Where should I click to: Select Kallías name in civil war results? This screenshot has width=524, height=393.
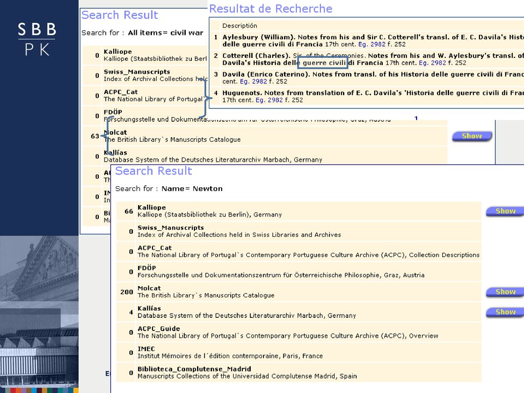115,152
